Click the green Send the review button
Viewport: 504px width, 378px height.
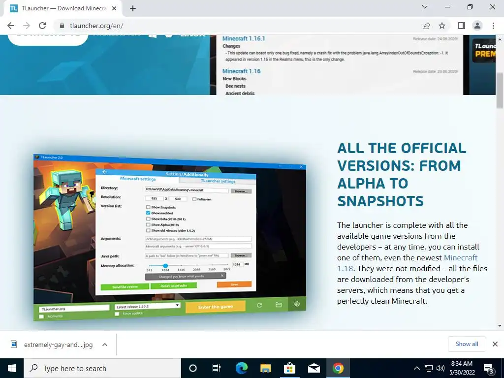(x=125, y=287)
